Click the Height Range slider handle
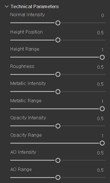The image size is (110, 183). coord(102,57)
